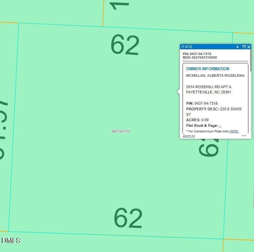The height and width of the screenshot is (252, 254).
Task: Click the top 62 dimension label
Action: pos(125,45)
